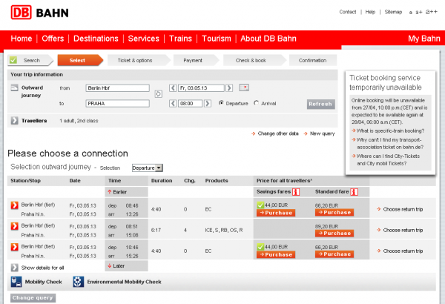Image resolution: width=445 pixels, height=304 pixels.
Task: Click the Confirmation step
Action: [313, 60]
